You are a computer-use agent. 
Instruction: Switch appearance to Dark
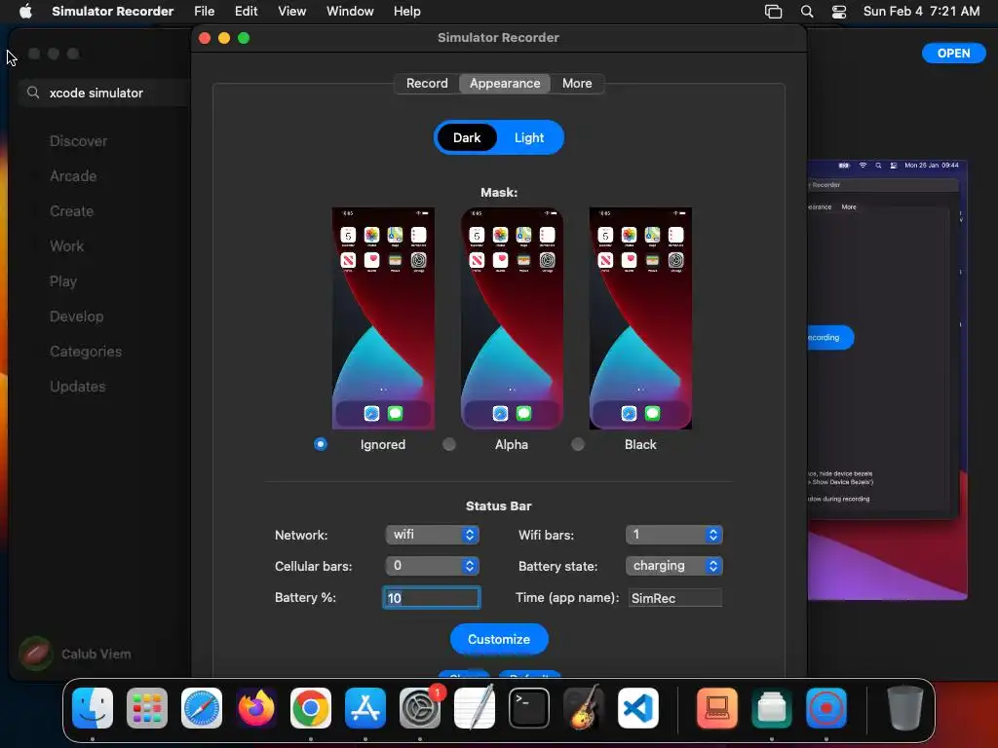tap(467, 137)
